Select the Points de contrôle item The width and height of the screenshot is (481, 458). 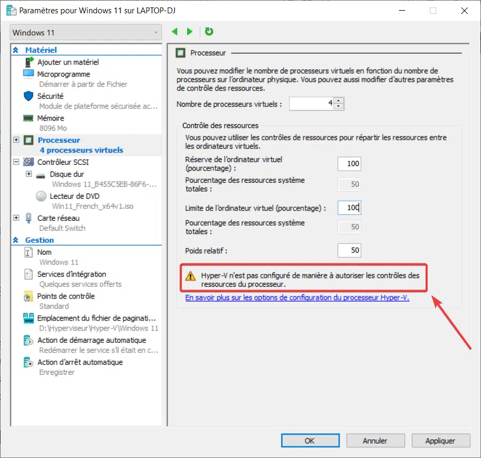[66, 296]
